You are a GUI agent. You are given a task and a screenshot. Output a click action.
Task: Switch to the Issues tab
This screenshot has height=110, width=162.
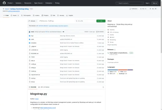tap(15, 16)
